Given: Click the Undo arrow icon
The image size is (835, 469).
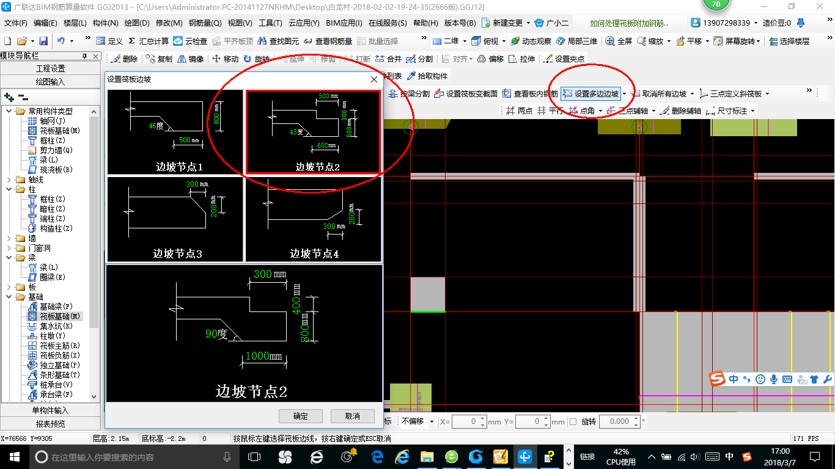Looking at the screenshot, I should coord(61,41).
